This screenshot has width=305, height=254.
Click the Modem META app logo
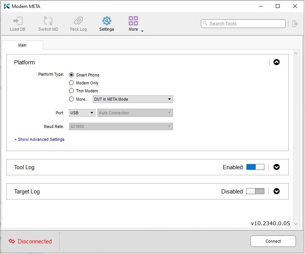[6, 6]
